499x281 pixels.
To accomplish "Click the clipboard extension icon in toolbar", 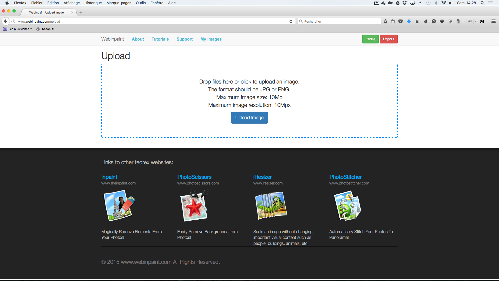I will pos(458,21).
